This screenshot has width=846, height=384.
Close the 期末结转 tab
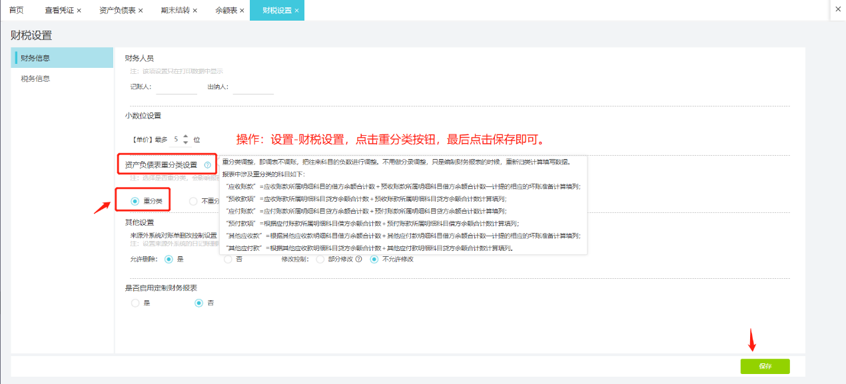(x=195, y=11)
